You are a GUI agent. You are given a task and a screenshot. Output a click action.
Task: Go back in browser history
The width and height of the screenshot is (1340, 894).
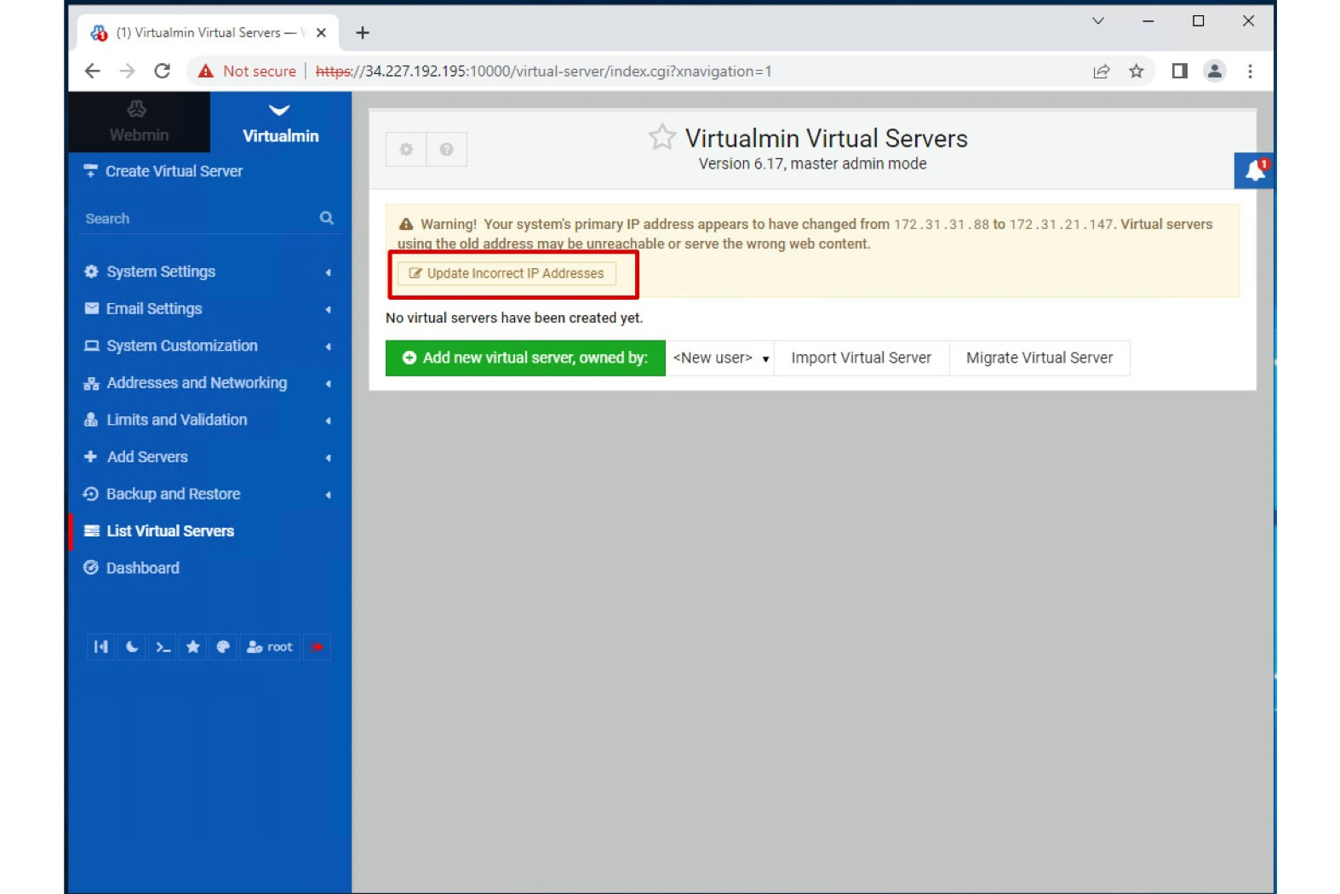tap(93, 72)
